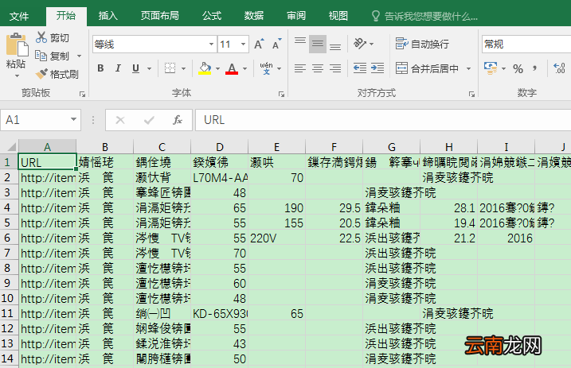Toggle Underline formatting

[x=136, y=68]
